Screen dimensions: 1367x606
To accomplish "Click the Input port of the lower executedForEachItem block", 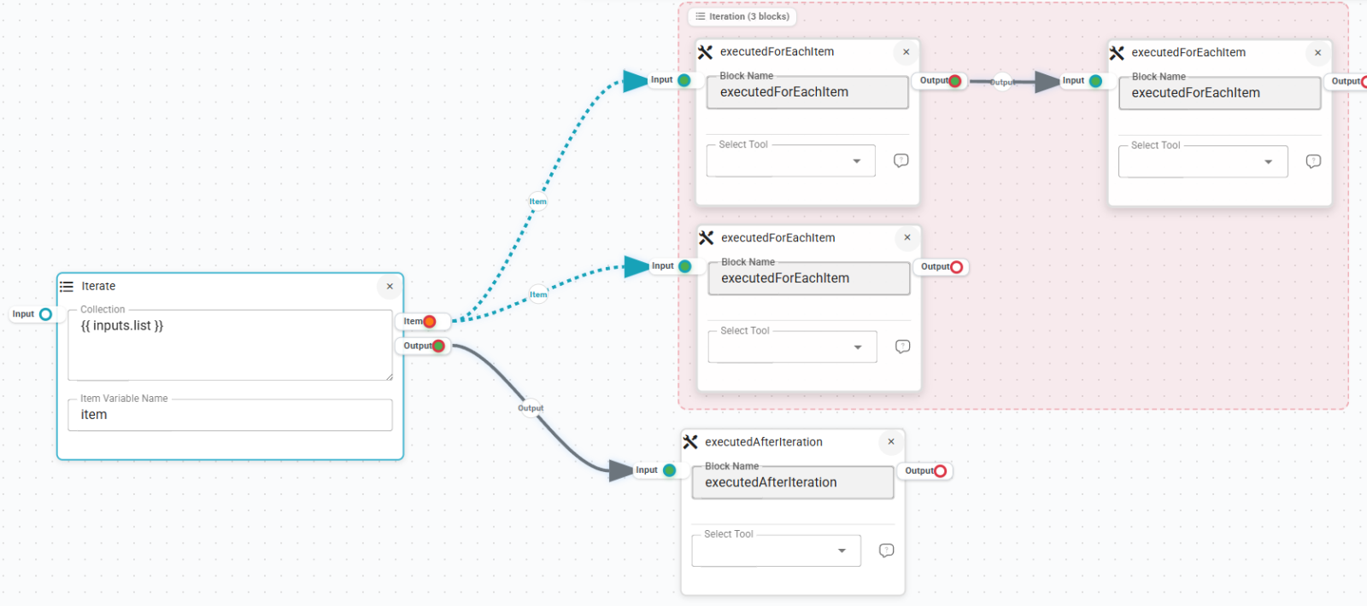I will (685, 266).
